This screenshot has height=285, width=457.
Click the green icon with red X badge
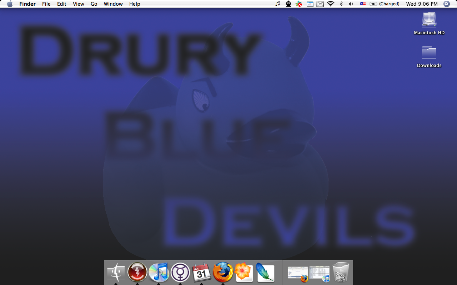click(x=299, y=4)
